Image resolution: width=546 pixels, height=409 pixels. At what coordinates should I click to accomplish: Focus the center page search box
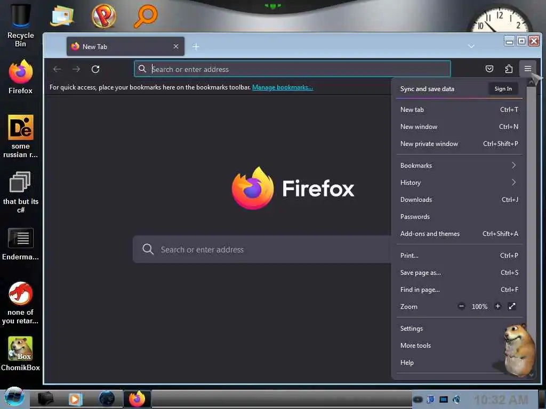pyautogui.click(x=262, y=249)
